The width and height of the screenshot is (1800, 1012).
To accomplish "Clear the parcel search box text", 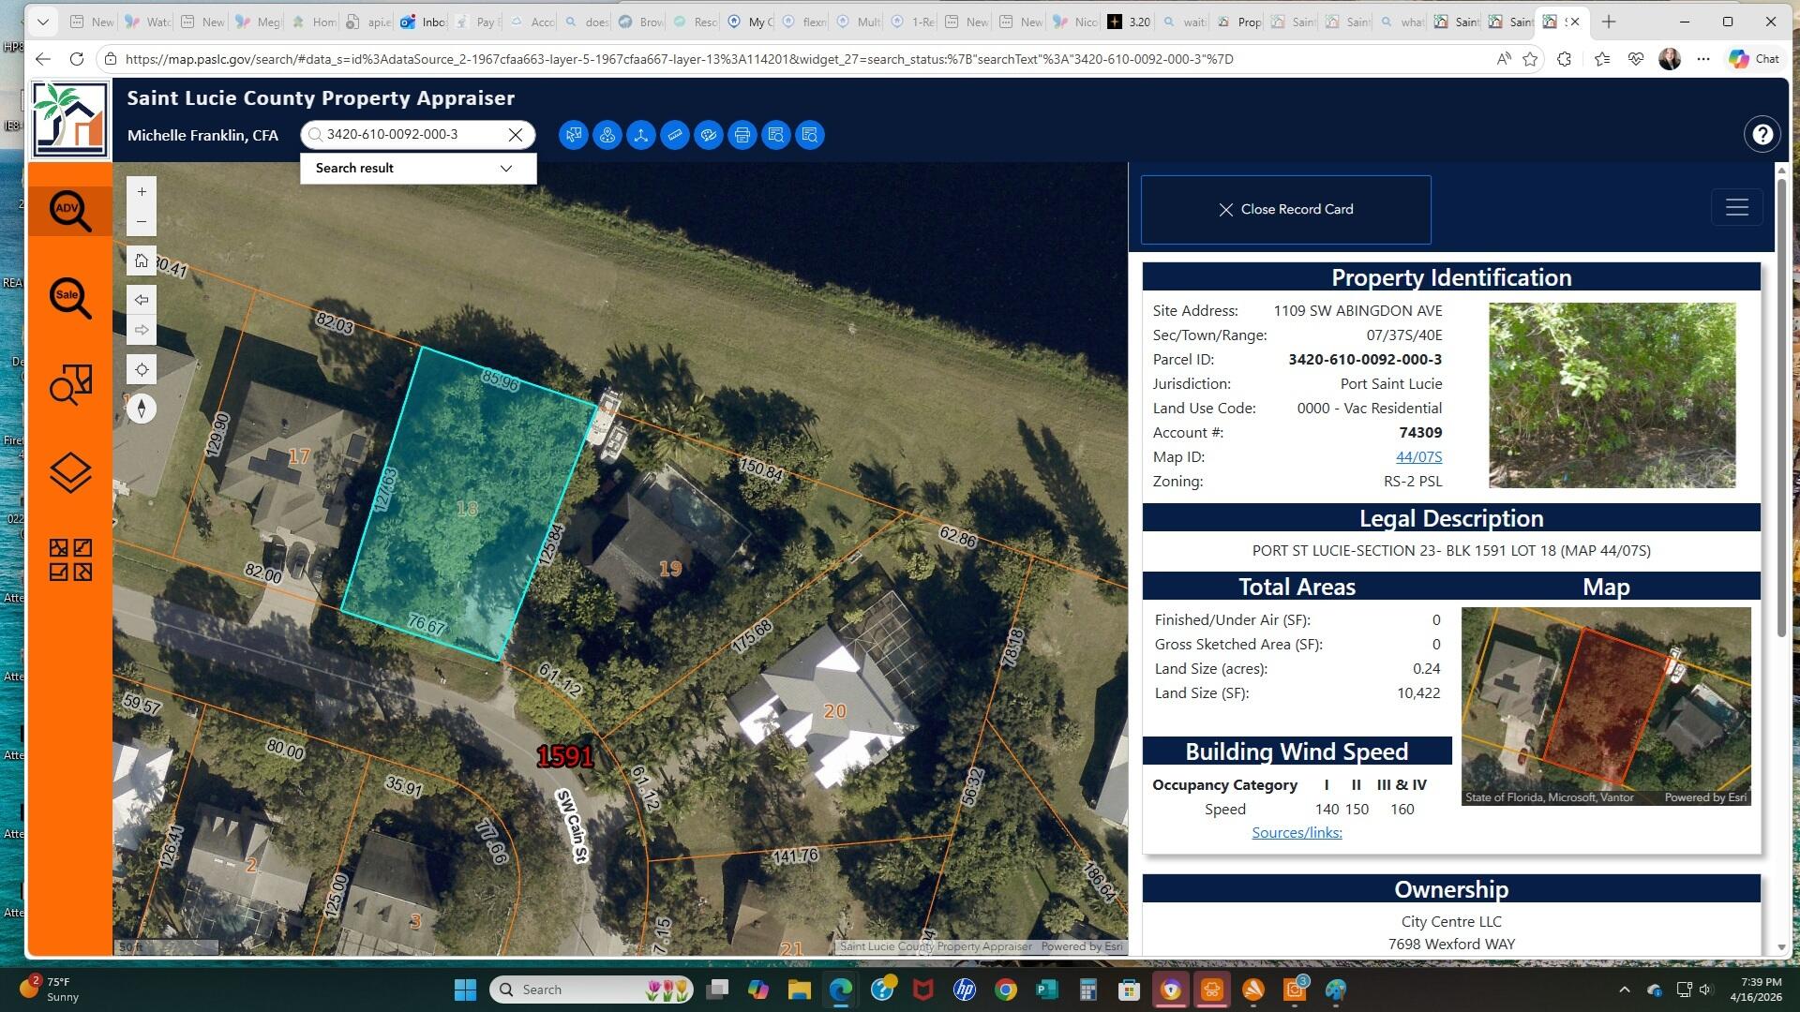I will point(516,135).
